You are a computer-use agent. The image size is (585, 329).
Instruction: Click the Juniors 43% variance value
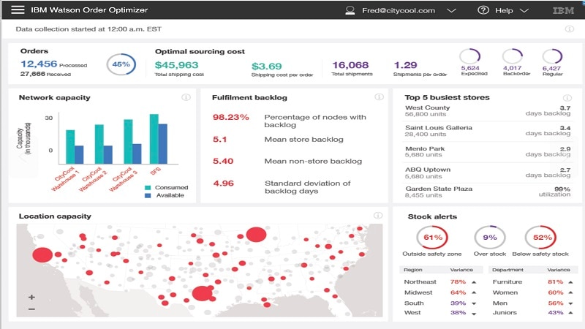(x=556, y=313)
